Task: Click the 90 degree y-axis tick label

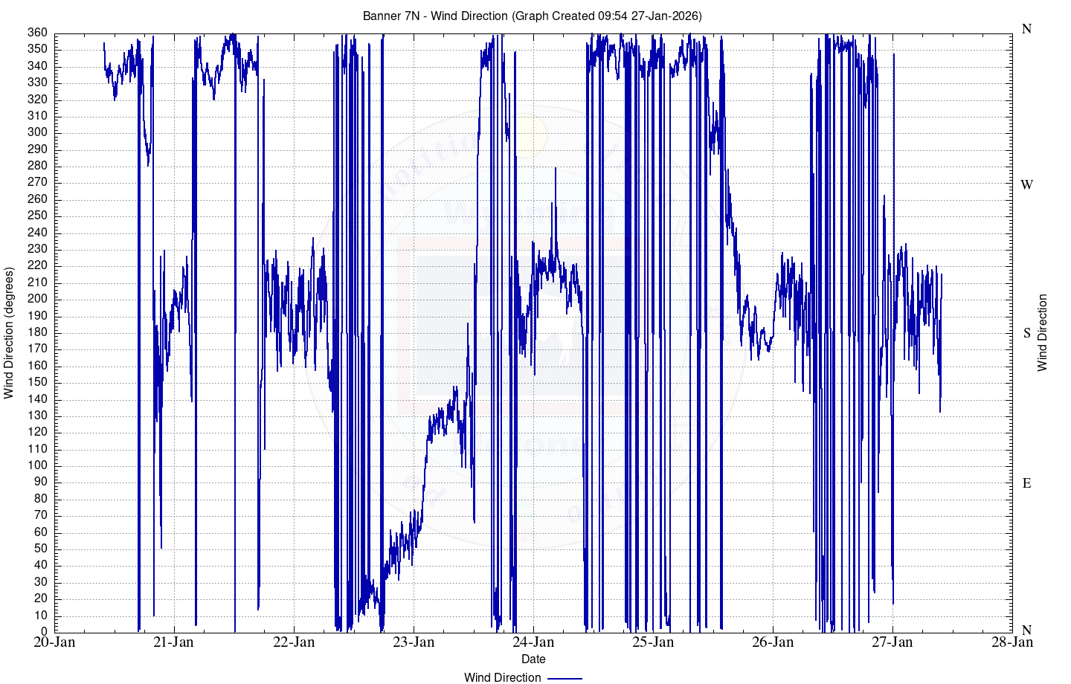Action: (41, 482)
